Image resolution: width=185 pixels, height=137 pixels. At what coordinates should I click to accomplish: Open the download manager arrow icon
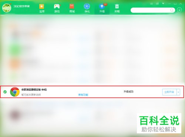tap(179, 10)
